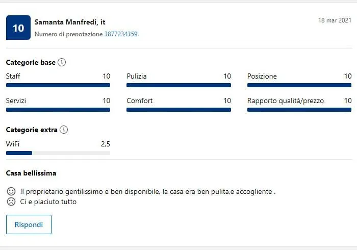This screenshot has height=250, width=357.
Task: Click the review date 18 mar 2021
Action: 335,20
